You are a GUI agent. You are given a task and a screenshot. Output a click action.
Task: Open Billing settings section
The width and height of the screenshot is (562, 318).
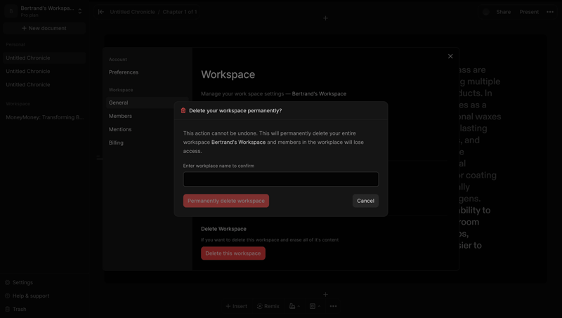click(116, 143)
